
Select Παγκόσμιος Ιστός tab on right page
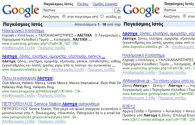click(x=179, y=4)
